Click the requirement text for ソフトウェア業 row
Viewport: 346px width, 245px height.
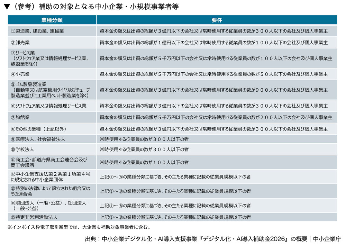tap(213, 106)
